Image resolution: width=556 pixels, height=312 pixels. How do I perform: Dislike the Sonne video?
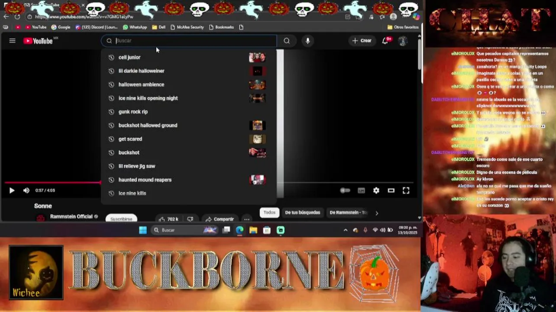pos(190,219)
